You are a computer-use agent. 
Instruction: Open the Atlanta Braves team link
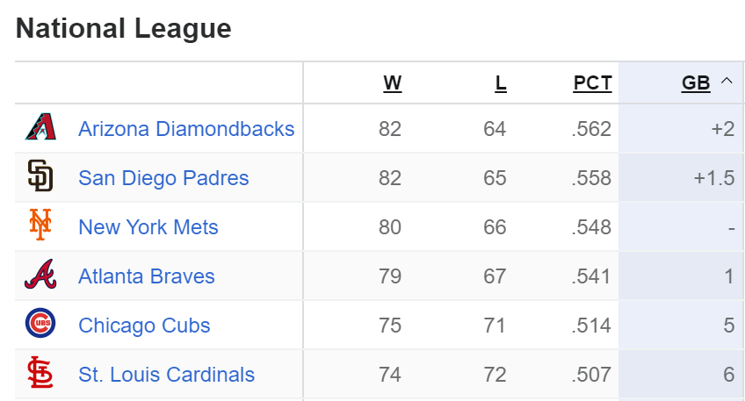pos(147,276)
